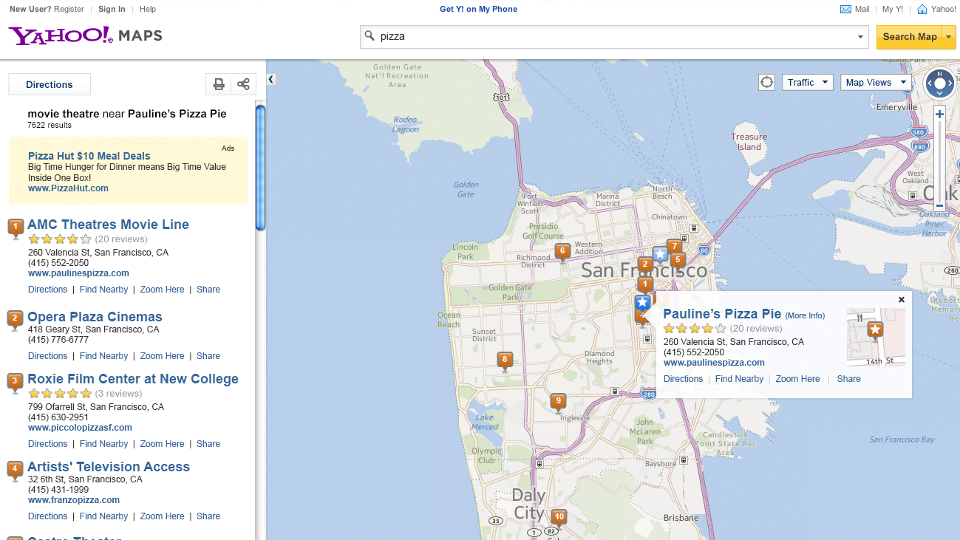This screenshot has height=540, width=960.
Task: Click More Info in the popup
Action: pyautogui.click(x=805, y=315)
